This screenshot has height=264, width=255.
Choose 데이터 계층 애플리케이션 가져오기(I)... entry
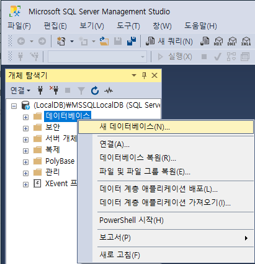tap(166, 202)
